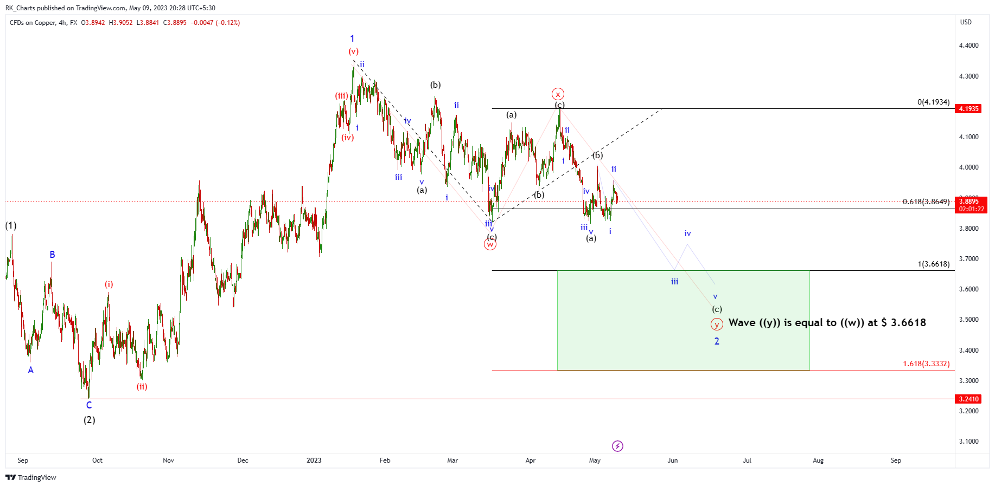995x487 pixels.
Task: Click the 2023 label on time axis
Action: click(314, 460)
